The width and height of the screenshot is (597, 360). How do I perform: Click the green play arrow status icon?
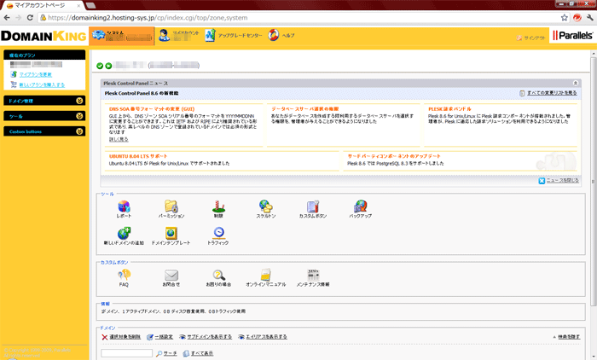click(108, 66)
